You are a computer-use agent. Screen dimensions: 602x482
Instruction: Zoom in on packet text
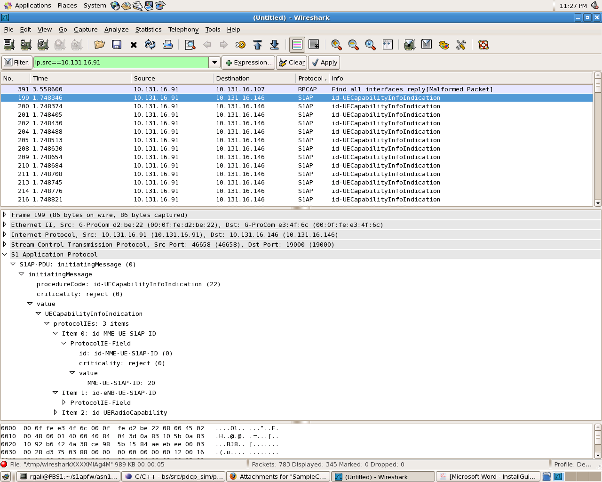click(336, 45)
